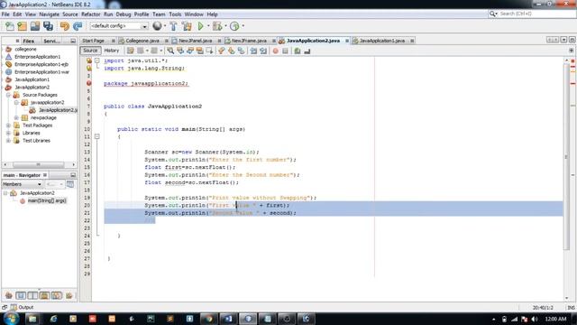This screenshot has height=325, width=577.
Task: Toggle Bookmark icon in editor toolbar
Action: pos(241,51)
